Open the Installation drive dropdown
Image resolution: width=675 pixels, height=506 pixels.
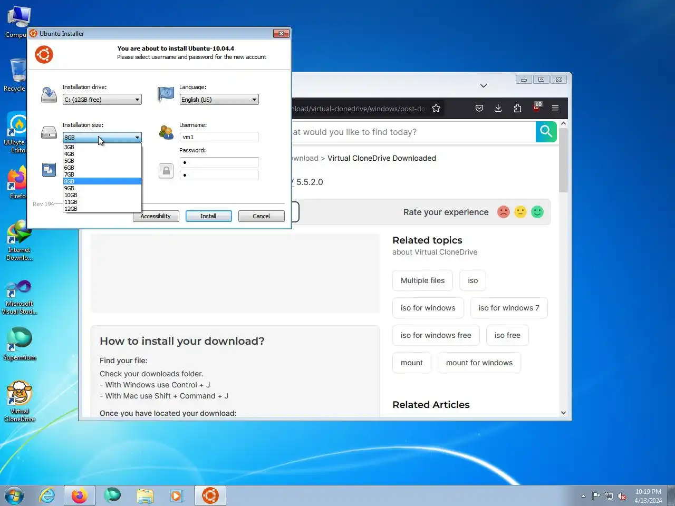tap(102, 99)
